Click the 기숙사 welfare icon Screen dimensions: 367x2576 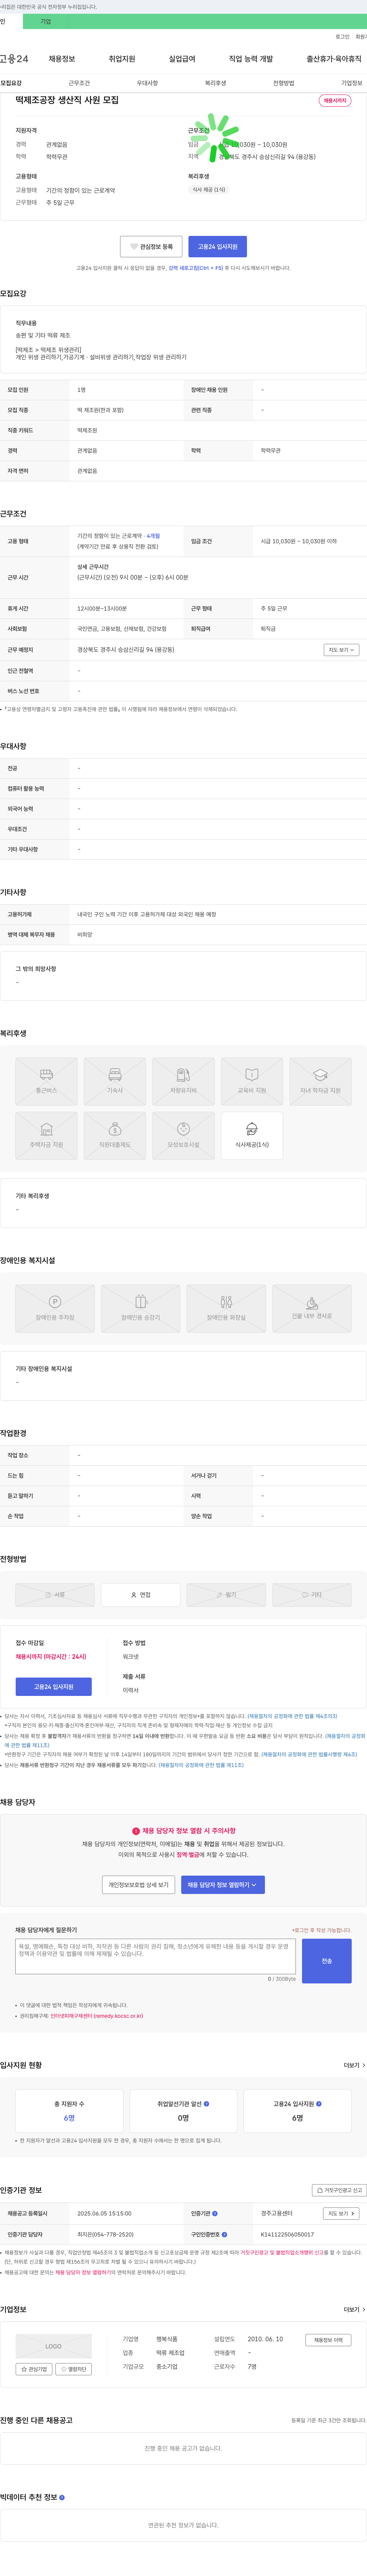(115, 1081)
